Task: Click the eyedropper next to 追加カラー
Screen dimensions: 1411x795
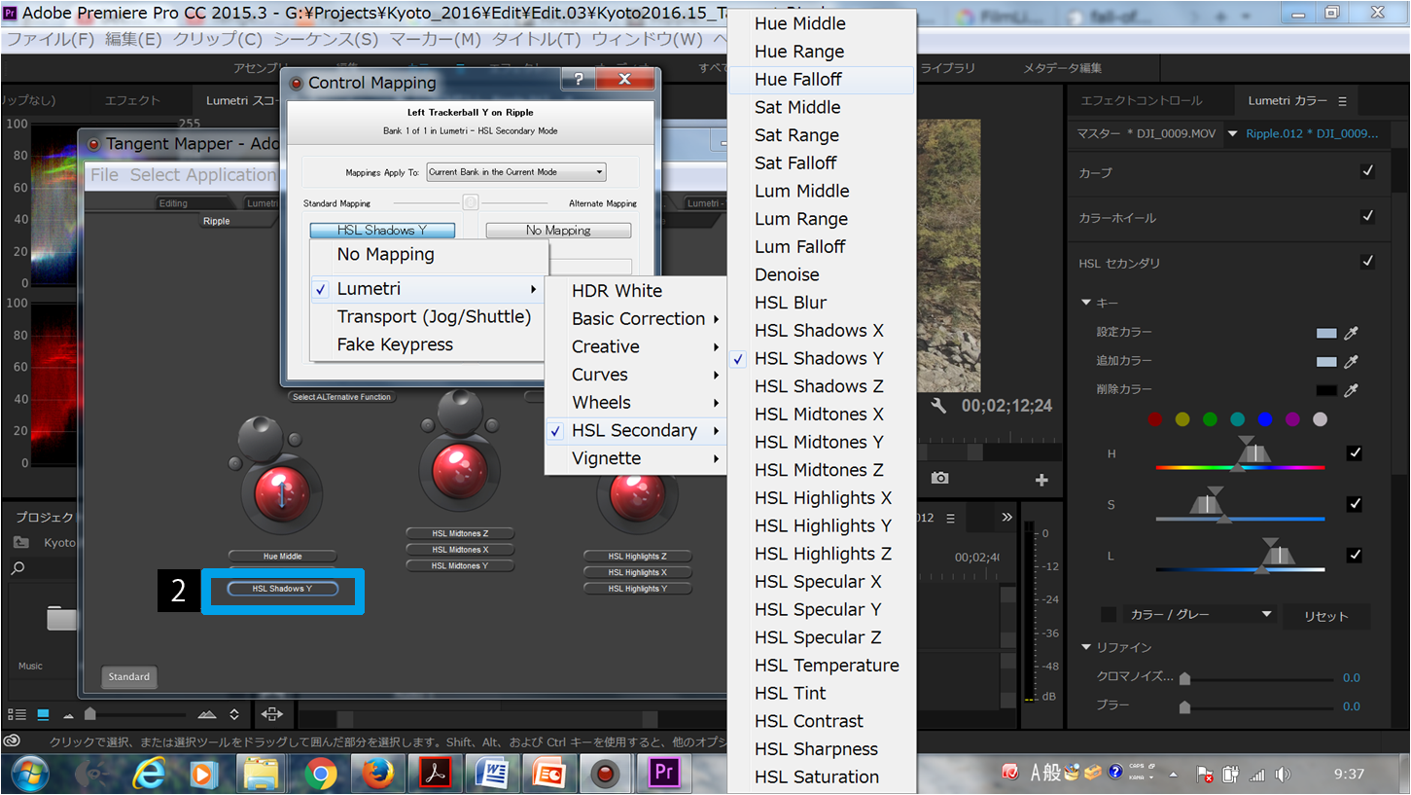Action: (1351, 361)
